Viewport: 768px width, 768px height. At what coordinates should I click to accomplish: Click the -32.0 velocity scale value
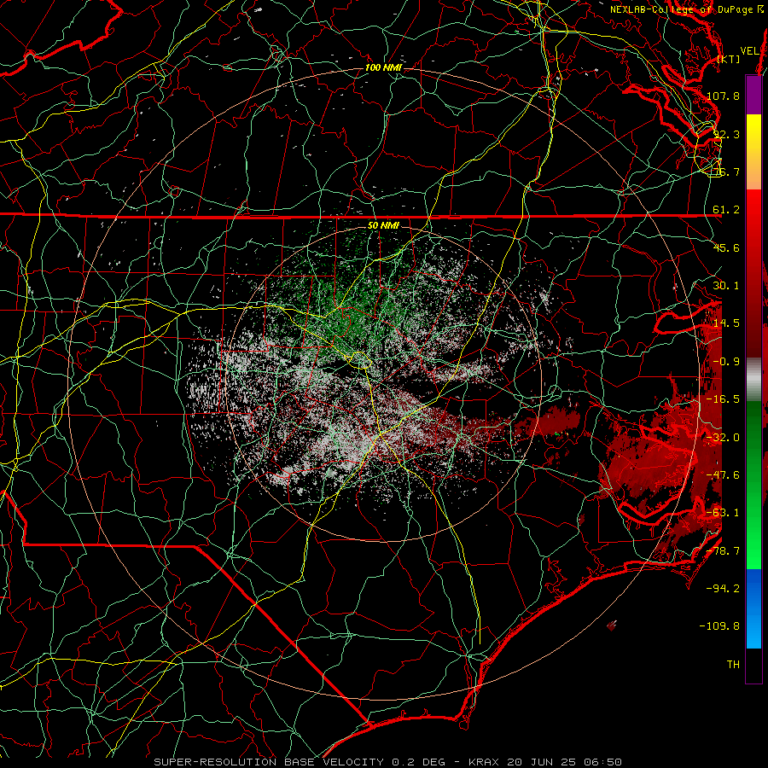[723, 438]
